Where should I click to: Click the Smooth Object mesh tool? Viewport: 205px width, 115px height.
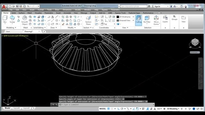(x=25, y=20)
